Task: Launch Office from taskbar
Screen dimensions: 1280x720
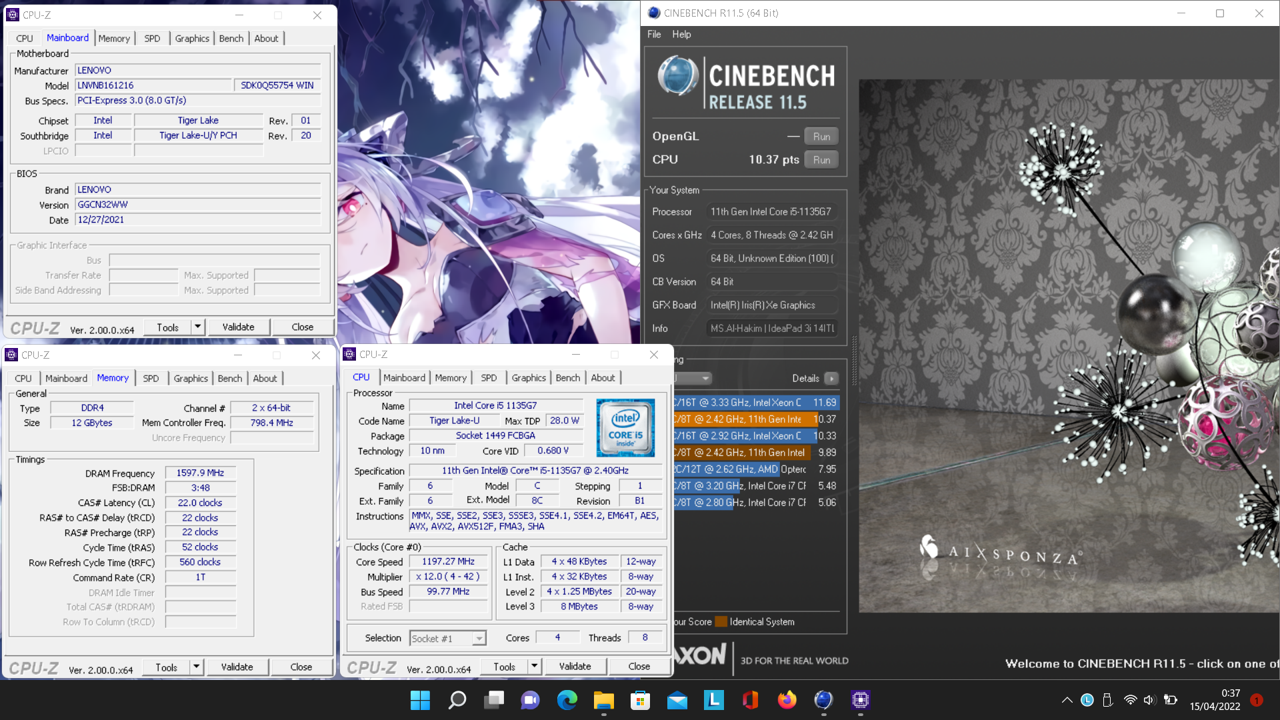Action: (751, 700)
